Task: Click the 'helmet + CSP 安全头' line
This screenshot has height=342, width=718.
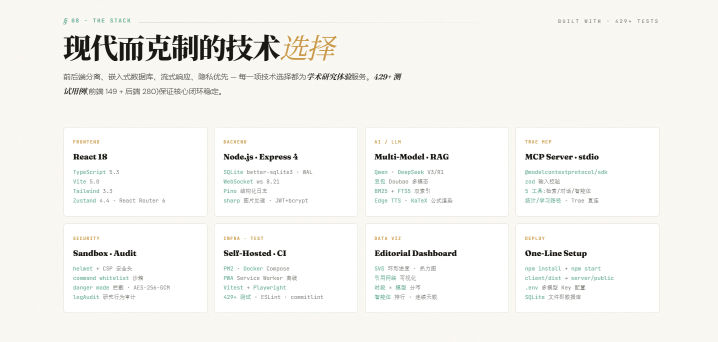Action: (102, 268)
